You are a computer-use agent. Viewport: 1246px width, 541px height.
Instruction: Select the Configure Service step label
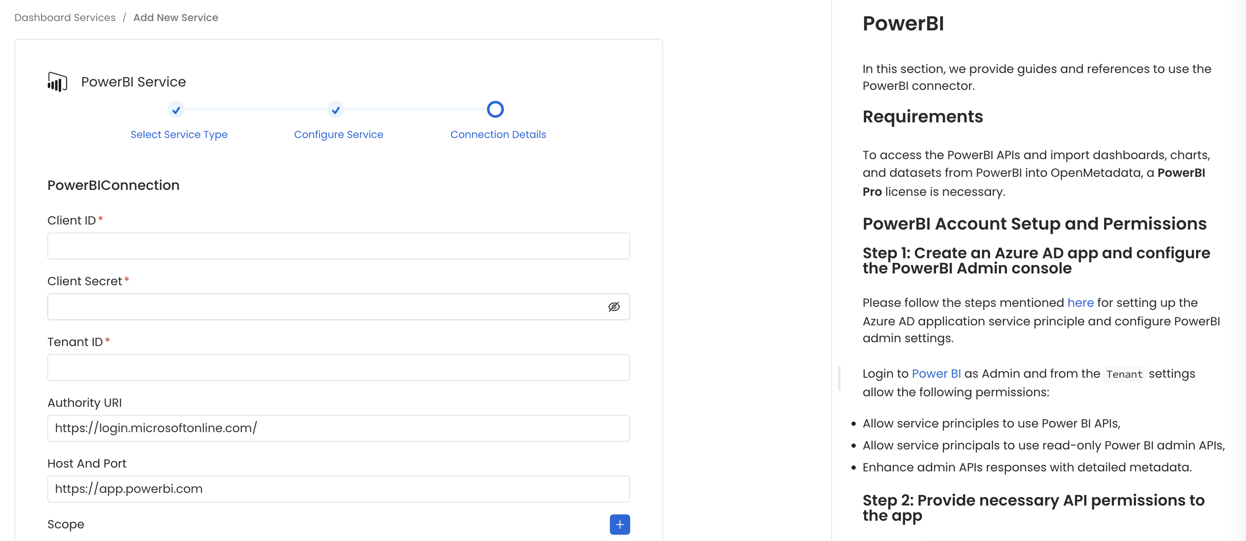[338, 134]
